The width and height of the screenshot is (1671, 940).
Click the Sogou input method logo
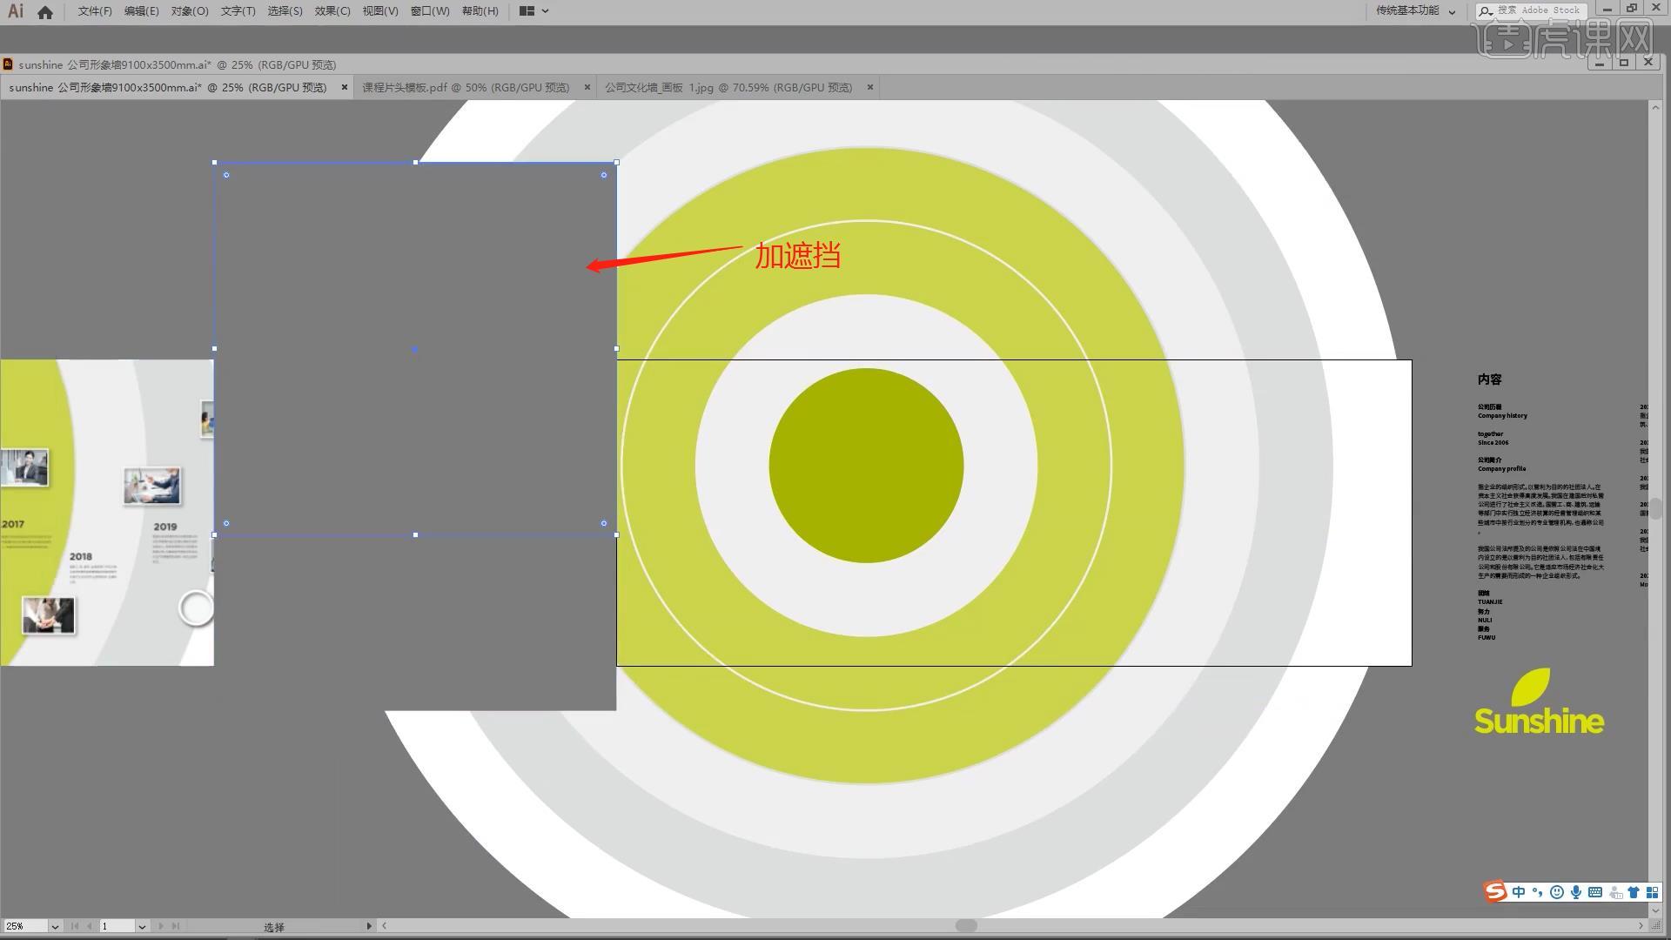[1495, 891]
